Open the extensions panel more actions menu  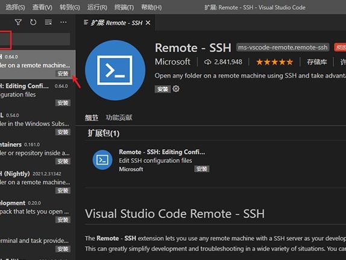(63, 22)
